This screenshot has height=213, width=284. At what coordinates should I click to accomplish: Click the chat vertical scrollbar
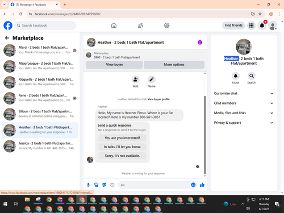(x=204, y=135)
